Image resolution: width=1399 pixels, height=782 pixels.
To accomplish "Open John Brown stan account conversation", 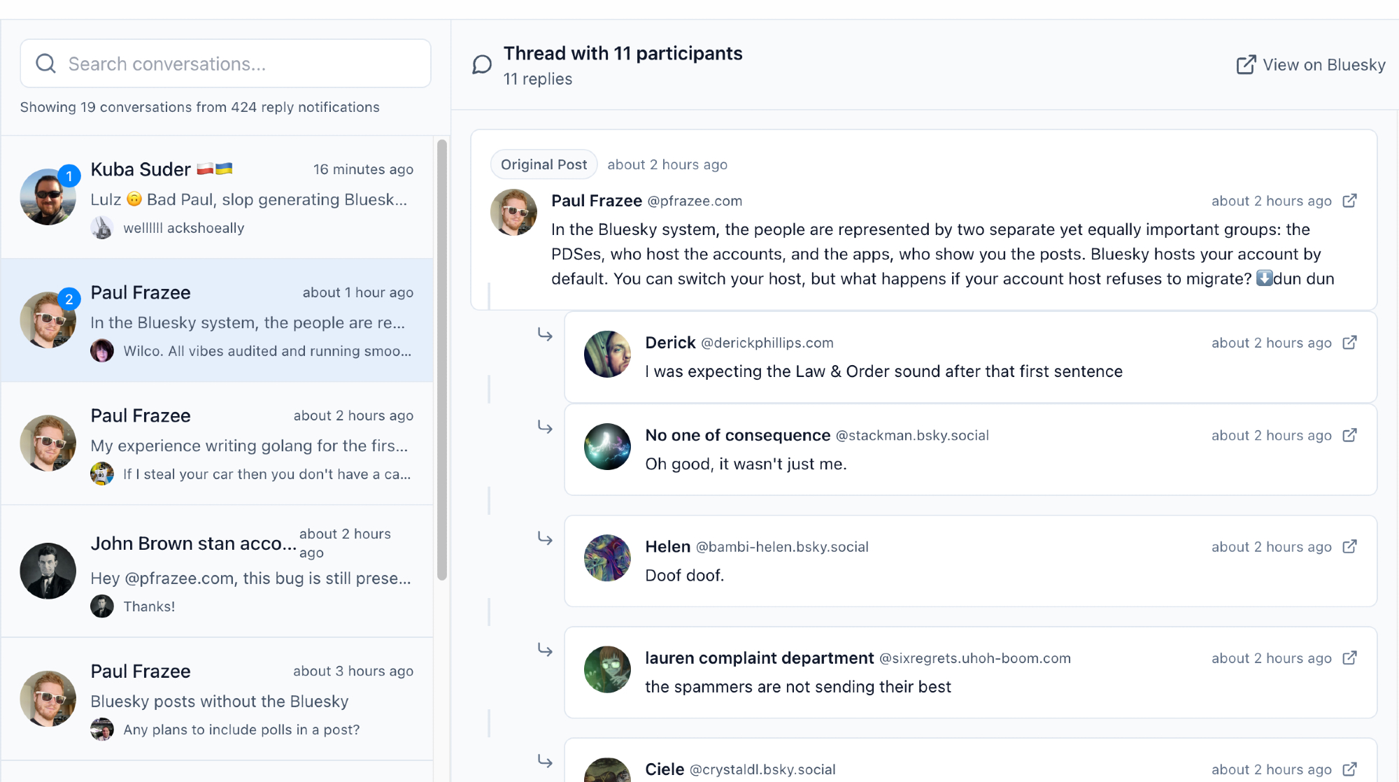I will [x=217, y=571].
